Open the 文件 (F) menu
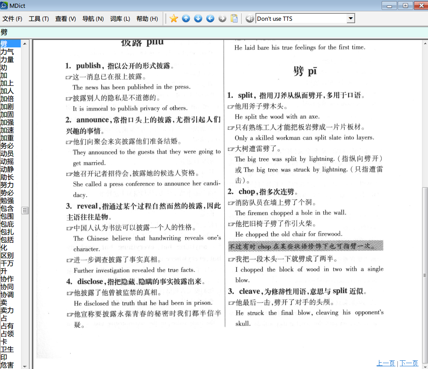The width and height of the screenshot is (428, 369). [x=12, y=19]
